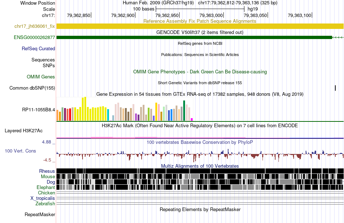Viewport: 344px width, 223px height.
Task: Open the RP11-1055B8.4 GTEx label
Action: tap(39, 110)
